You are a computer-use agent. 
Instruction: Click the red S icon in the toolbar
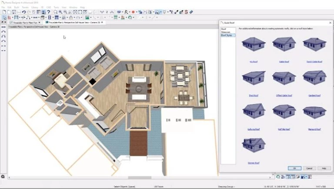click(186, 12)
